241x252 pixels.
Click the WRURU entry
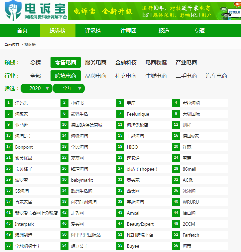point(191,202)
